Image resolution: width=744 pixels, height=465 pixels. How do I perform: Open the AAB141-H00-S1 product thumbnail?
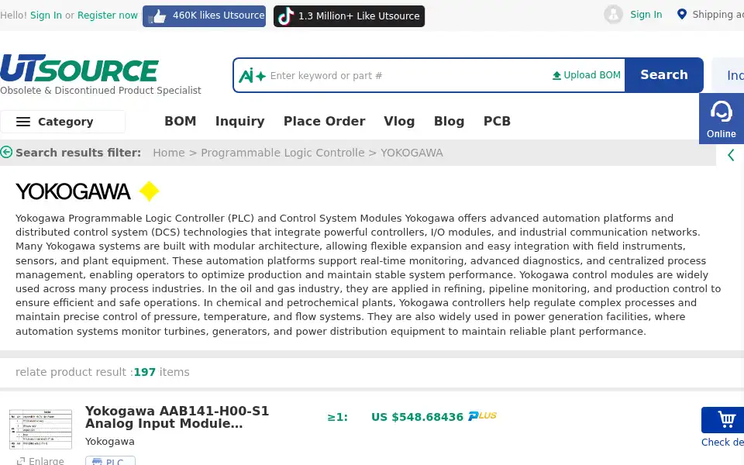click(x=41, y=429)
